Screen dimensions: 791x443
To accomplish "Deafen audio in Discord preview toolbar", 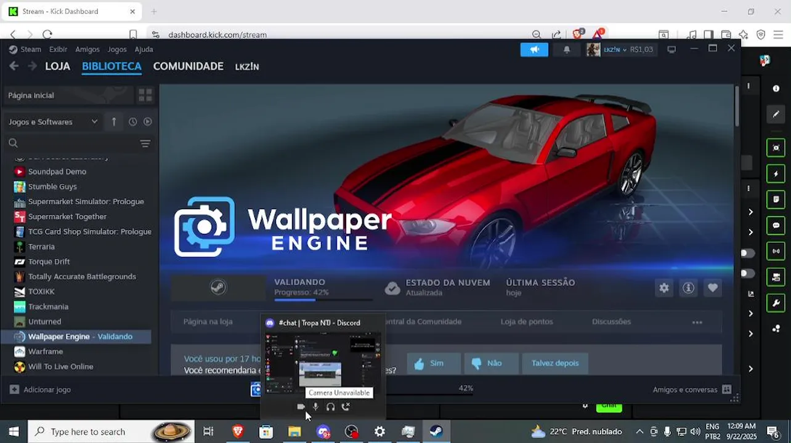I will pos(330,407).
